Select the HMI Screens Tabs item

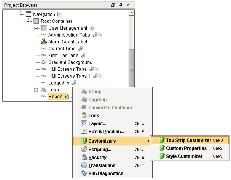click(x=67, y=69)
